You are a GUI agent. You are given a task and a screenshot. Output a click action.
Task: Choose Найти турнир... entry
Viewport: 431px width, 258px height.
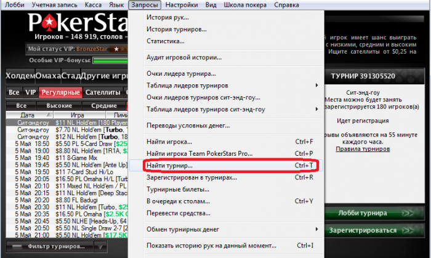coord(226,166)
